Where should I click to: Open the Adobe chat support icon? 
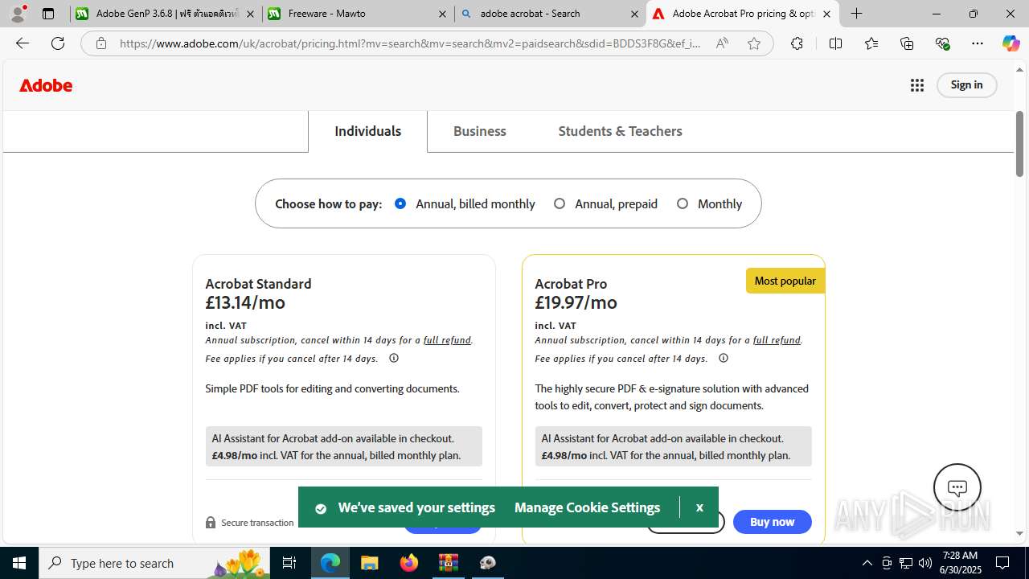tap(957, 487)
